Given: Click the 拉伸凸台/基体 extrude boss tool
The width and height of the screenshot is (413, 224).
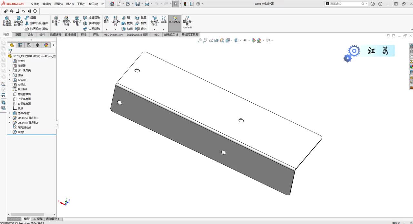Looking at the screenshot, I should [x=7, y=21].
